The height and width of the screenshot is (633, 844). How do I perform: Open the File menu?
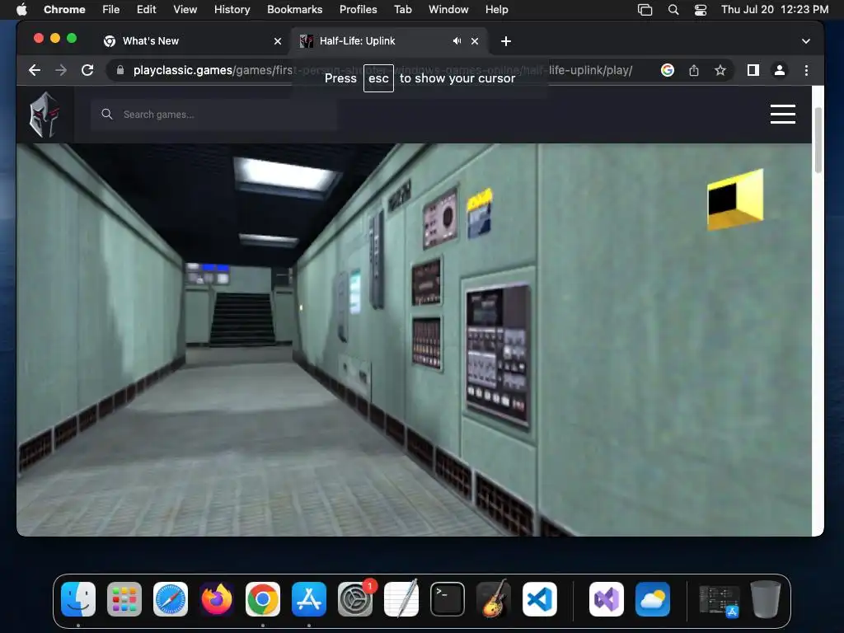pyautogui.click(x=111, y=9)
